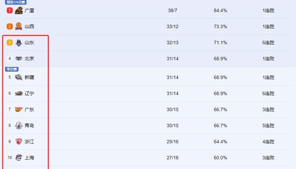This screenshot has width=296, height=169.
Task: Click the 新疆 team logo
Action: point(19,77)
